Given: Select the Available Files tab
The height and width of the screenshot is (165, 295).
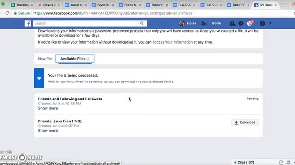Looking at the screenshot, I should 75,59.
